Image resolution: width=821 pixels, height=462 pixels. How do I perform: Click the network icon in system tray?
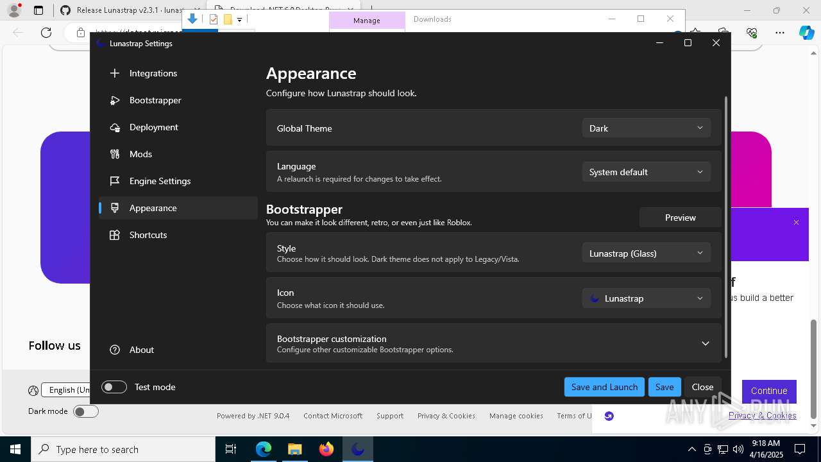click(x=723, y=449)
